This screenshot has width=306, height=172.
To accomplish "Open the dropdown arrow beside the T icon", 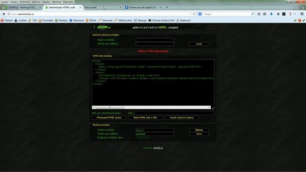I will [x=295, y=14].
